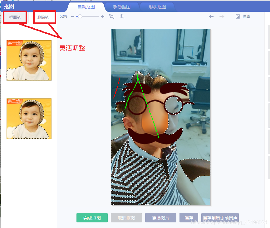Redo with the right arrow icon
The height and width of the screenshot is (228, 270).
click(x=222, y=17)
